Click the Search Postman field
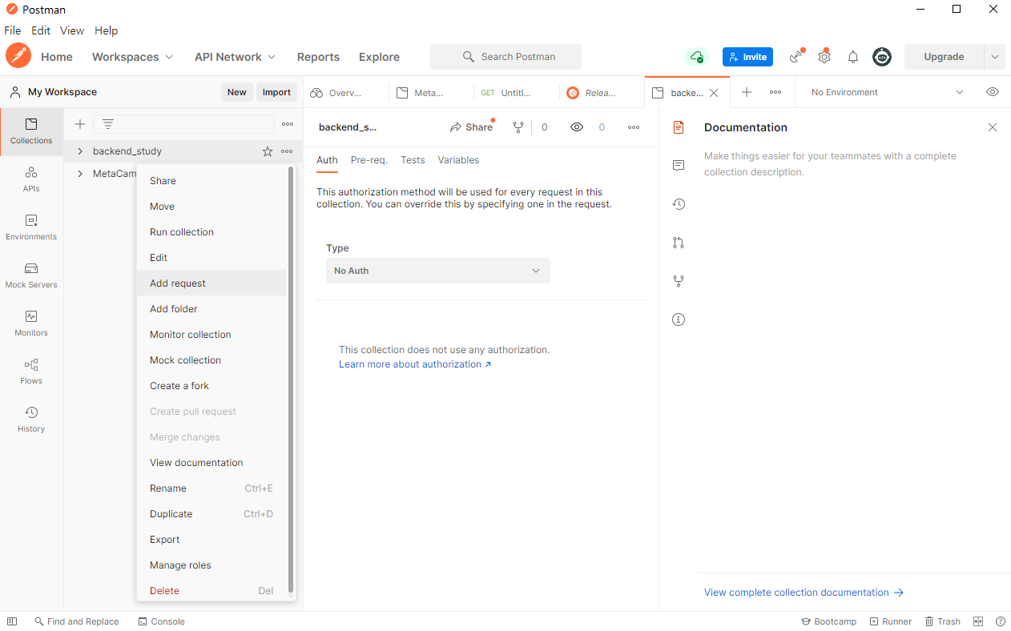 click(x=505, y=57)
